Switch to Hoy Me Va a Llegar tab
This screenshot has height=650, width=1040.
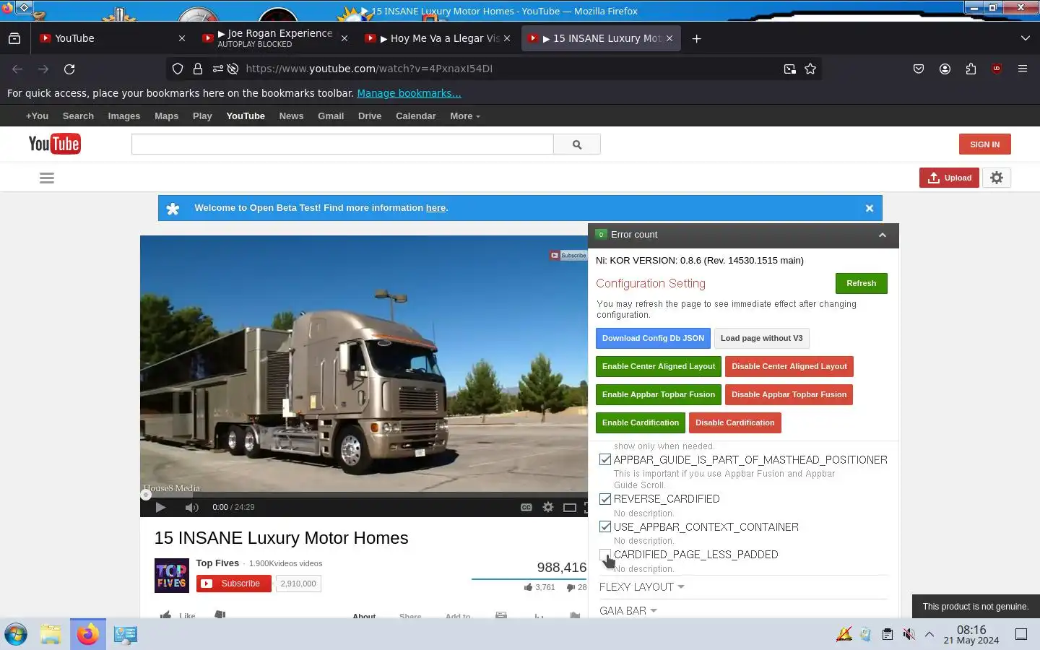(x=438, y=38)
